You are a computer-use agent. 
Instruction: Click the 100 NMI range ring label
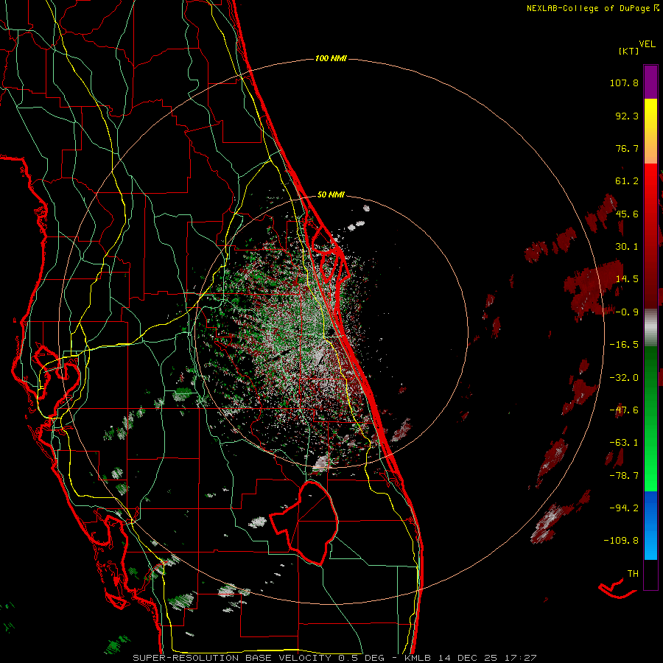tap(331, 58)
